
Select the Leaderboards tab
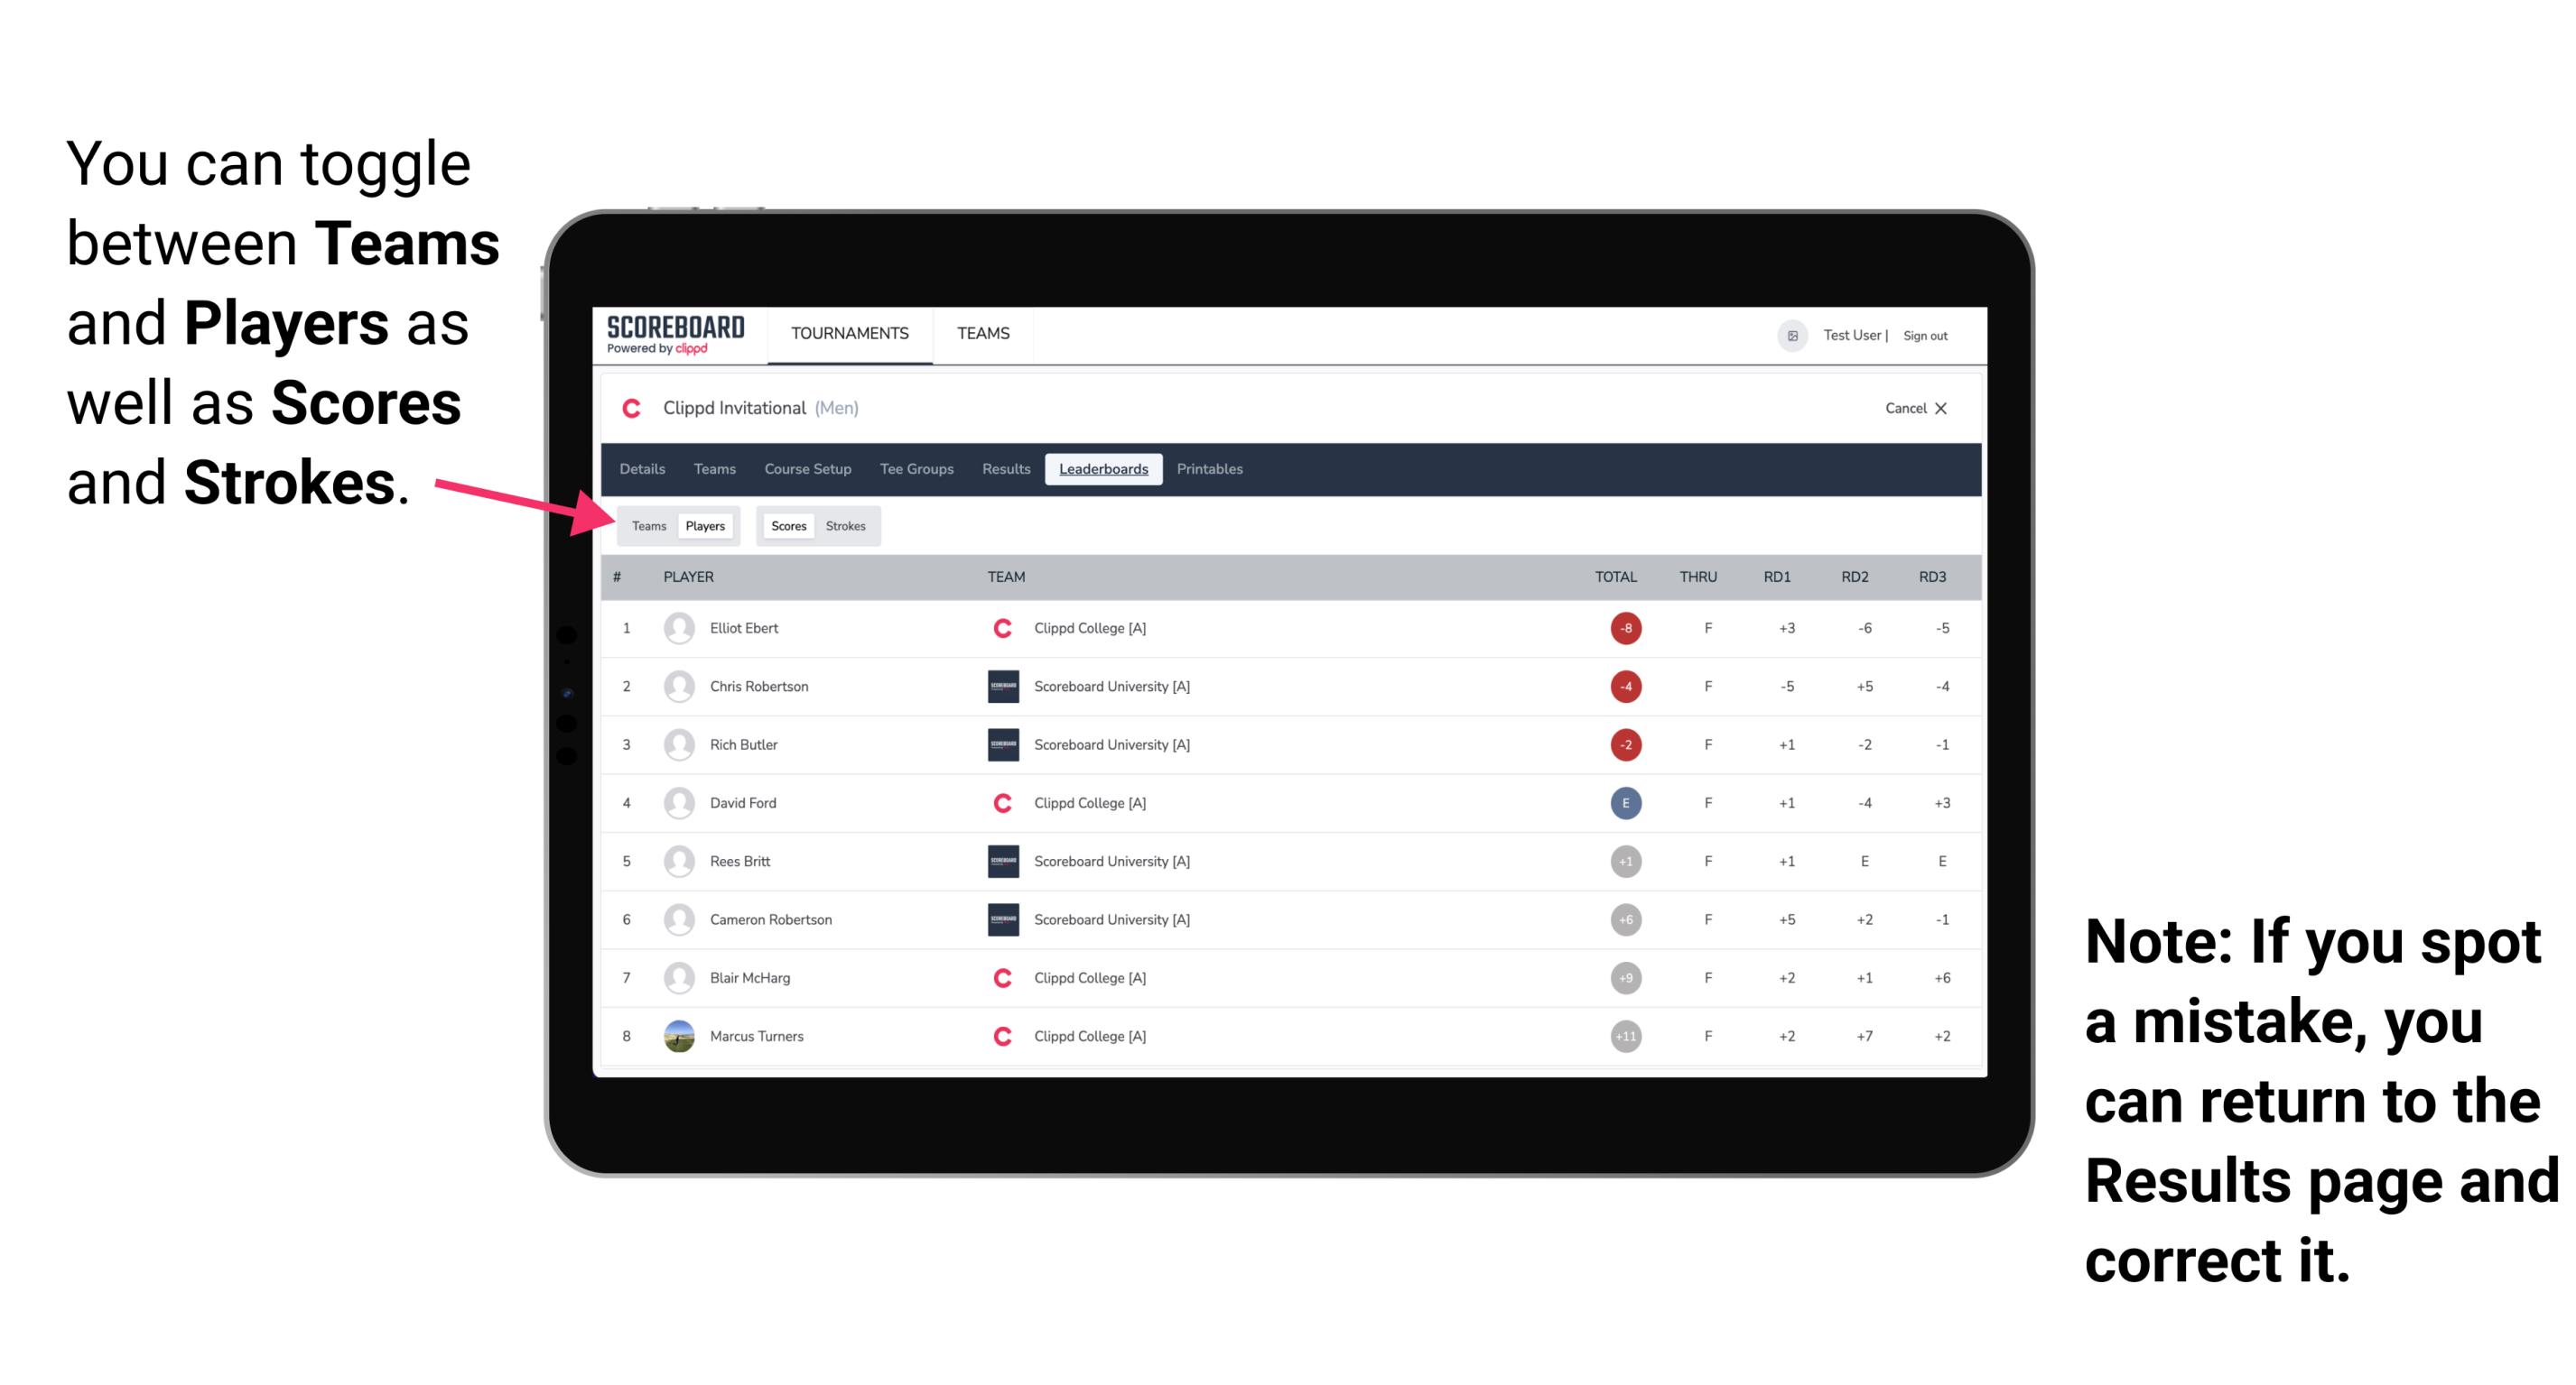point(1103,469)
